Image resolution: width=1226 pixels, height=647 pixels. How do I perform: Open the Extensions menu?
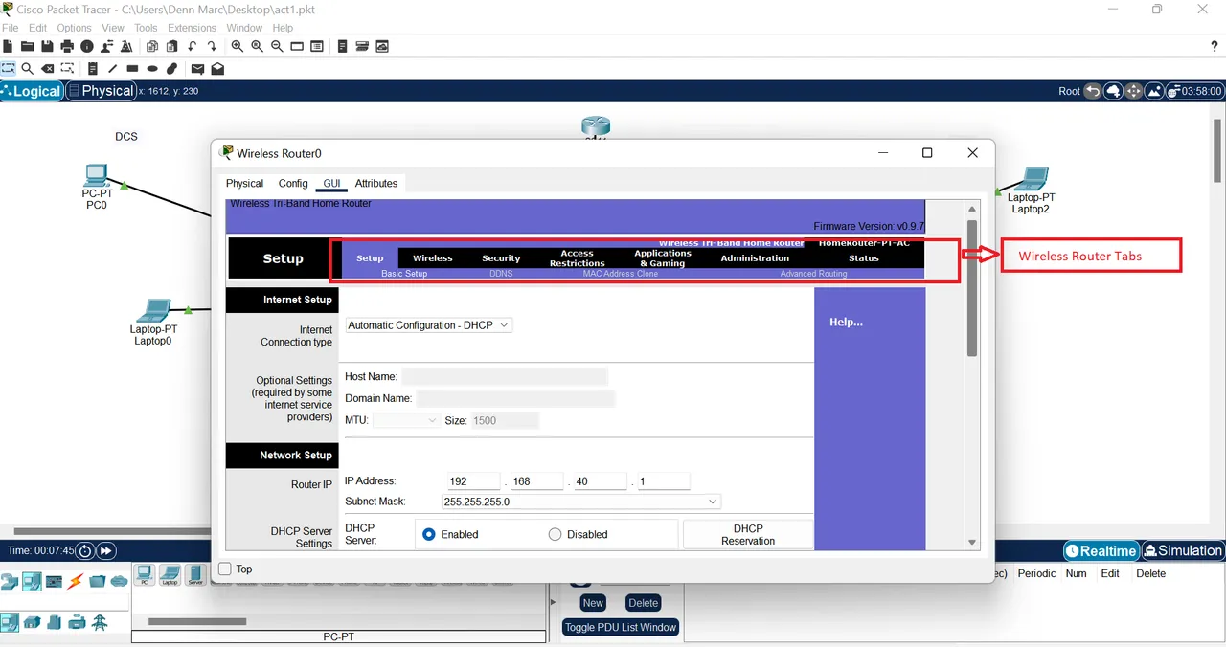pos(192,28)
